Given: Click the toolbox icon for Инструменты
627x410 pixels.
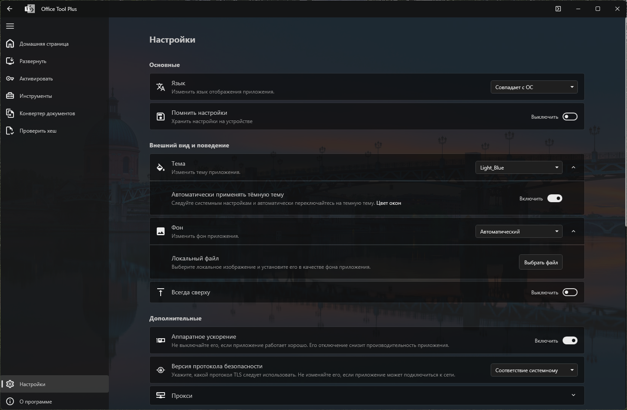Looking at the screenshot, I should click(10, 96).
